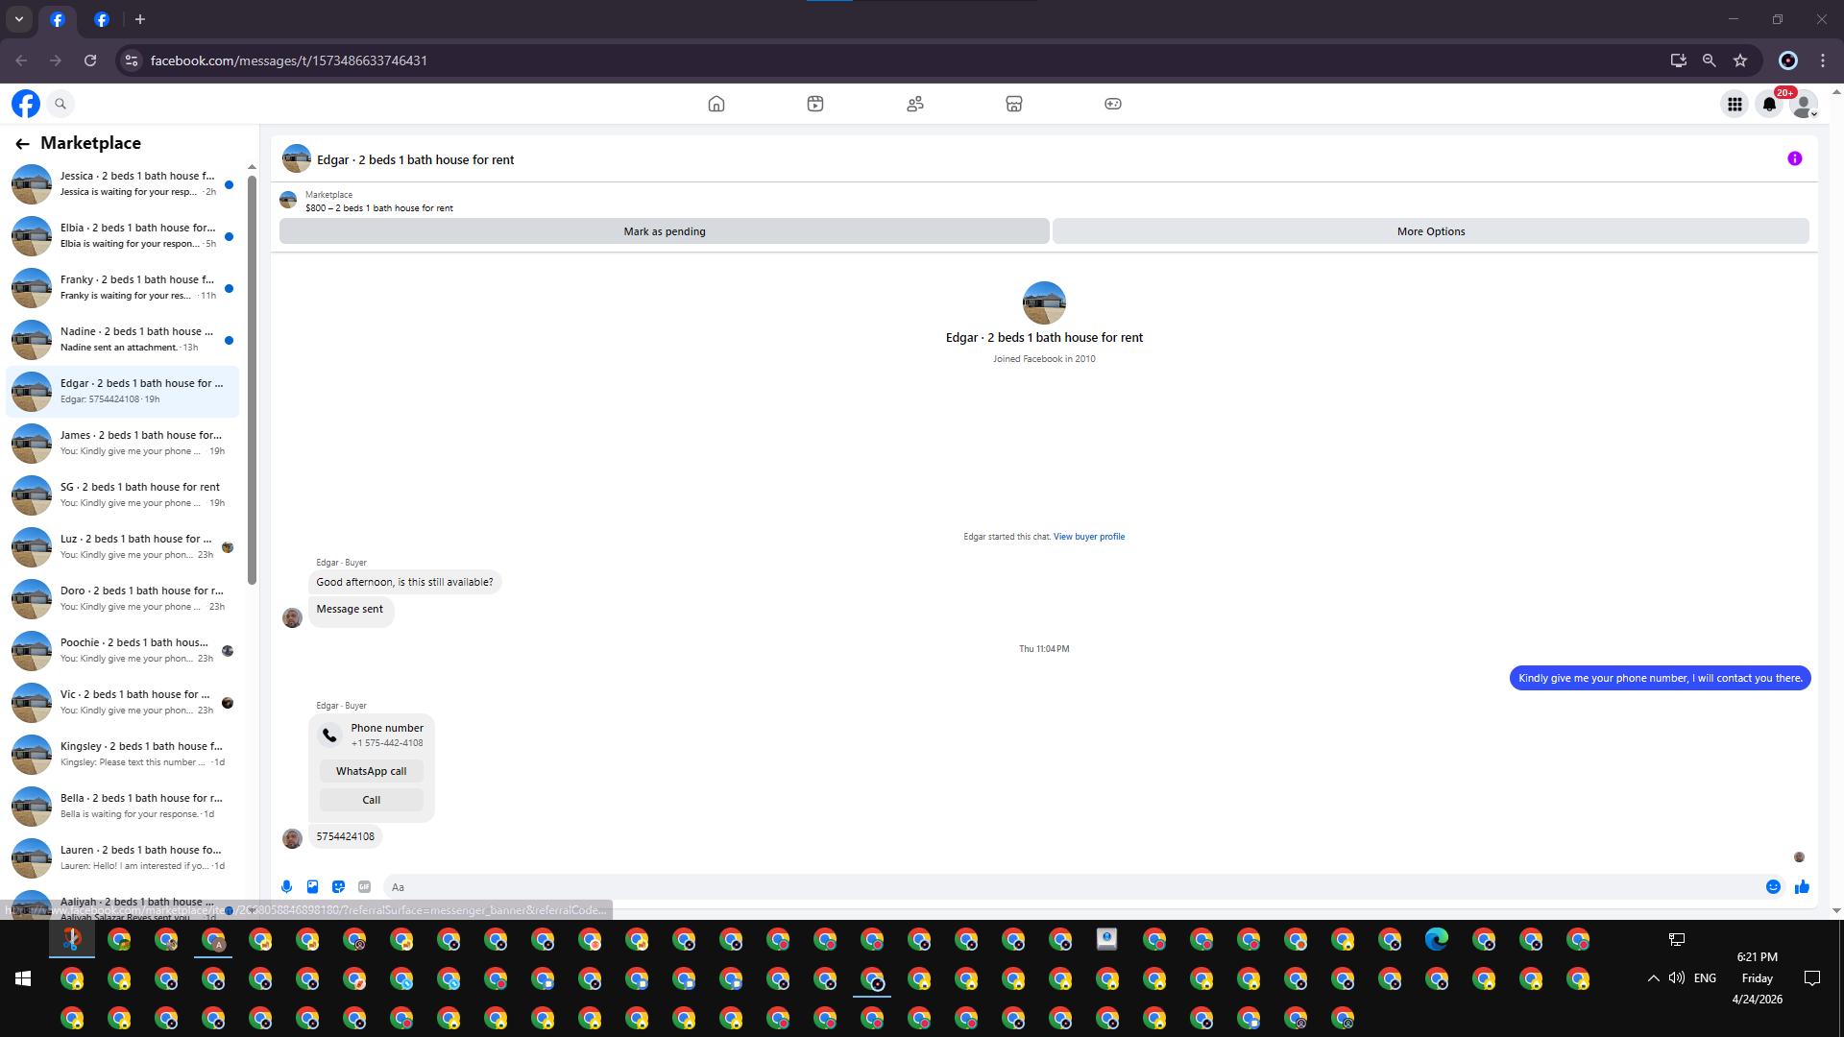Start a WhatsApp call with Edgar
Screen dimensions: 1844x1037
[x=372, y=771]
